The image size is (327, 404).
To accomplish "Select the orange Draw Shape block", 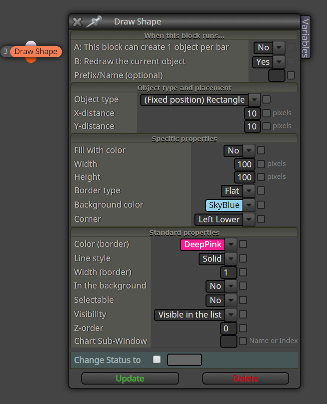I will coord(36,51).
